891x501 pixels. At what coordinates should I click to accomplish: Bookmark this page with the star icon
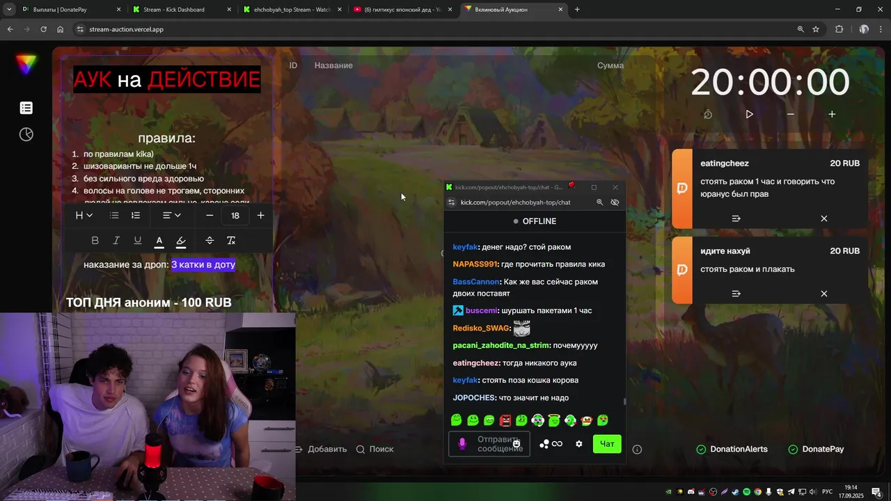tap(816, 29)
